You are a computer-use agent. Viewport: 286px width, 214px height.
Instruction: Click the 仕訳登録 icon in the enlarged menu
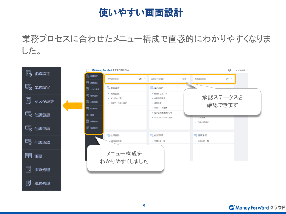tap(29, 115)
